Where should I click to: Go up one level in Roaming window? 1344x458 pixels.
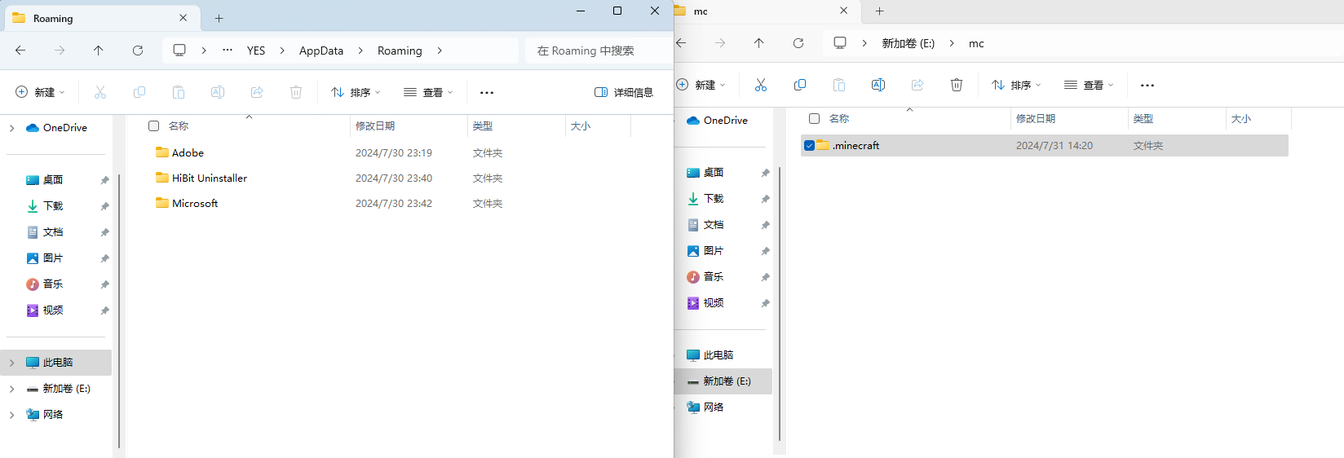point(99,51)
